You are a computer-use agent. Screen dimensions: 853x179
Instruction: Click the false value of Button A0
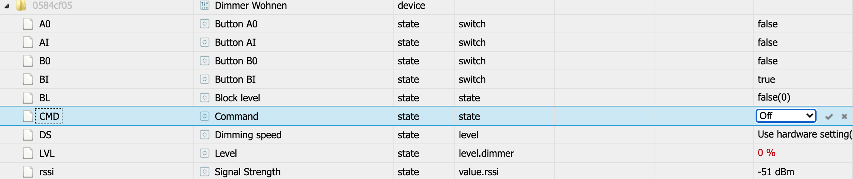coord(767,24)
